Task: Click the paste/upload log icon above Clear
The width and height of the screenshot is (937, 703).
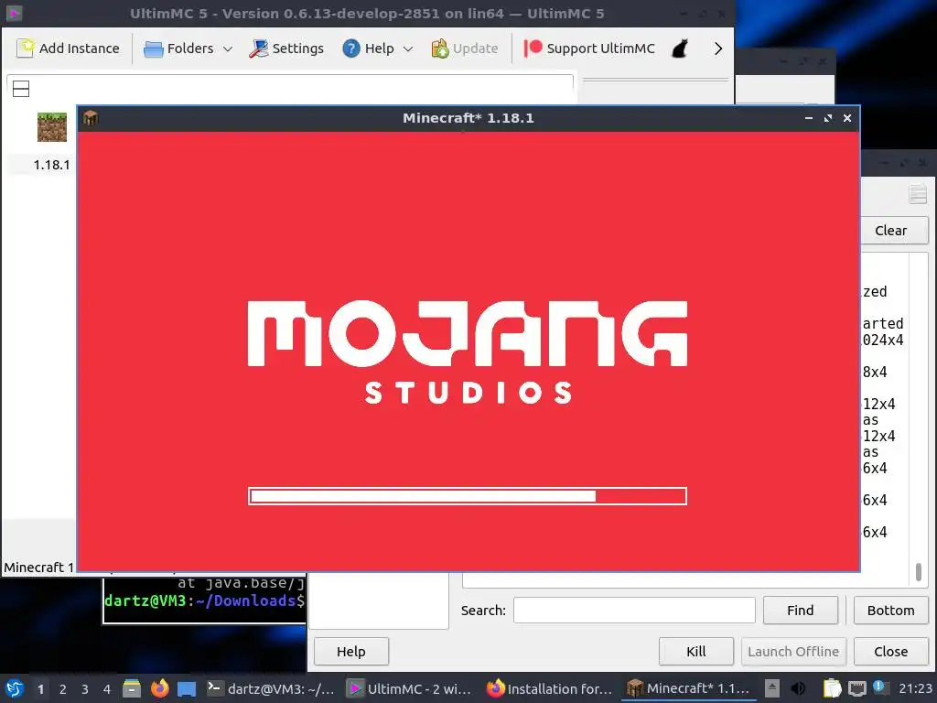Action: pos(918,194)
